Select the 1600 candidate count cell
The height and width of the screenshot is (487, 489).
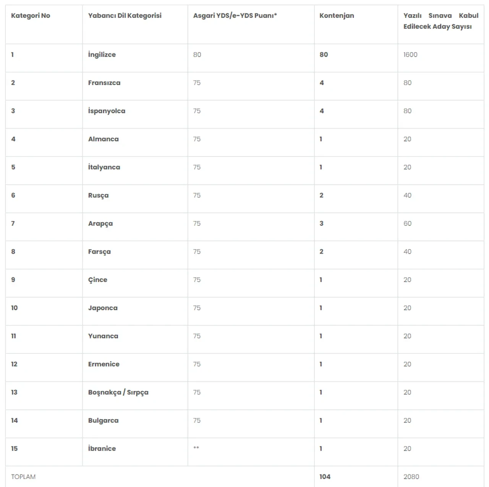coord(410,55)
